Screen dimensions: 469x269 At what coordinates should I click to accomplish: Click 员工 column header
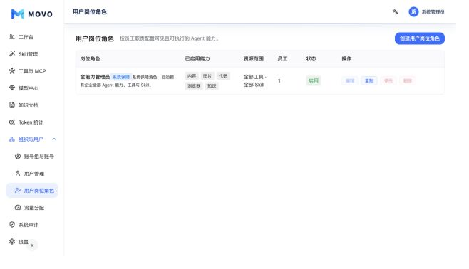click(x=282, y=59)
